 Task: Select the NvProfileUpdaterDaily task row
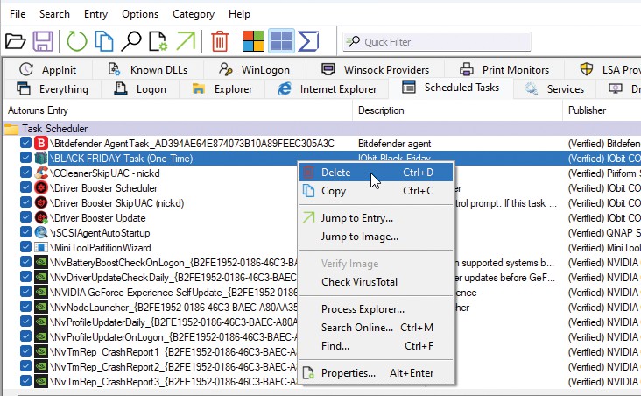point(173,322)
